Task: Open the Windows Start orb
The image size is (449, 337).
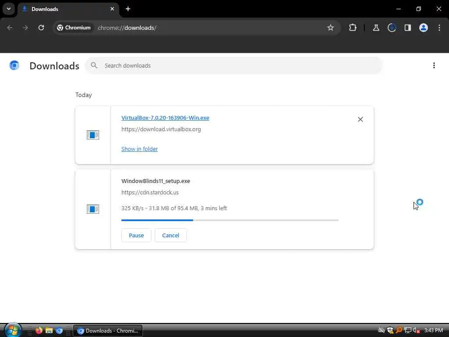Action: [x=13, y=330]
